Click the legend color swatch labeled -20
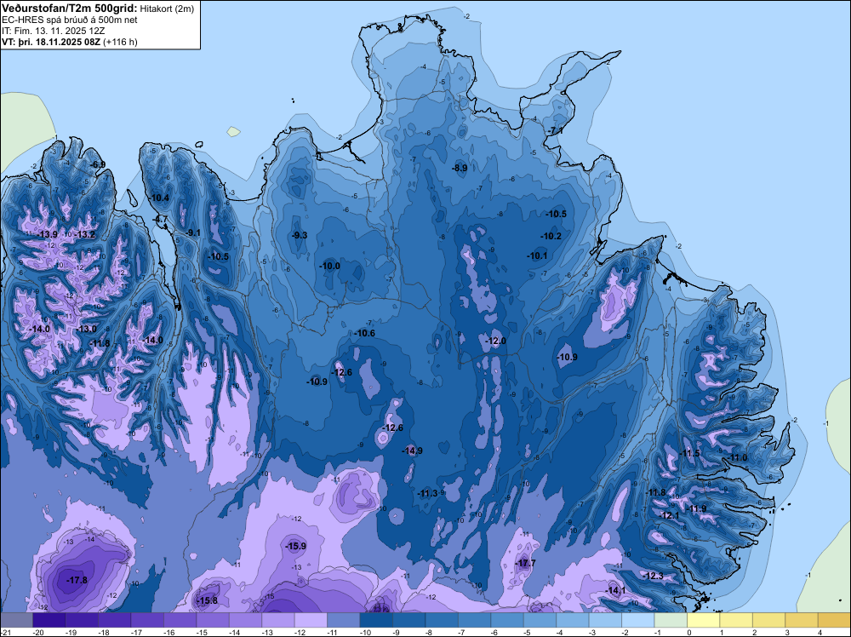 (49, 620)
